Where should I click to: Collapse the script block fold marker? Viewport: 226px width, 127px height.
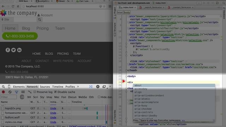[126, 43]
